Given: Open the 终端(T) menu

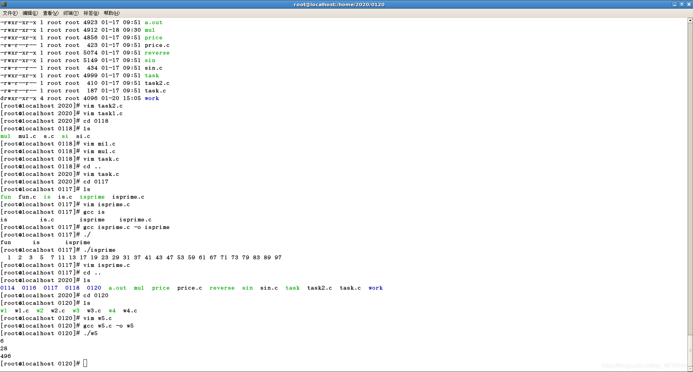Looking at the screenshot, I should (71, 13).
